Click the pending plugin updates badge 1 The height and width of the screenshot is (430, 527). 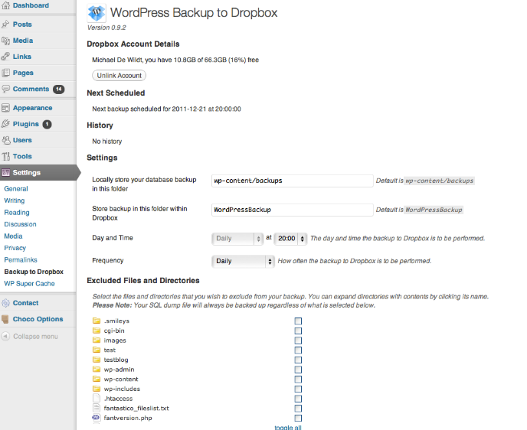click(47, 124)
